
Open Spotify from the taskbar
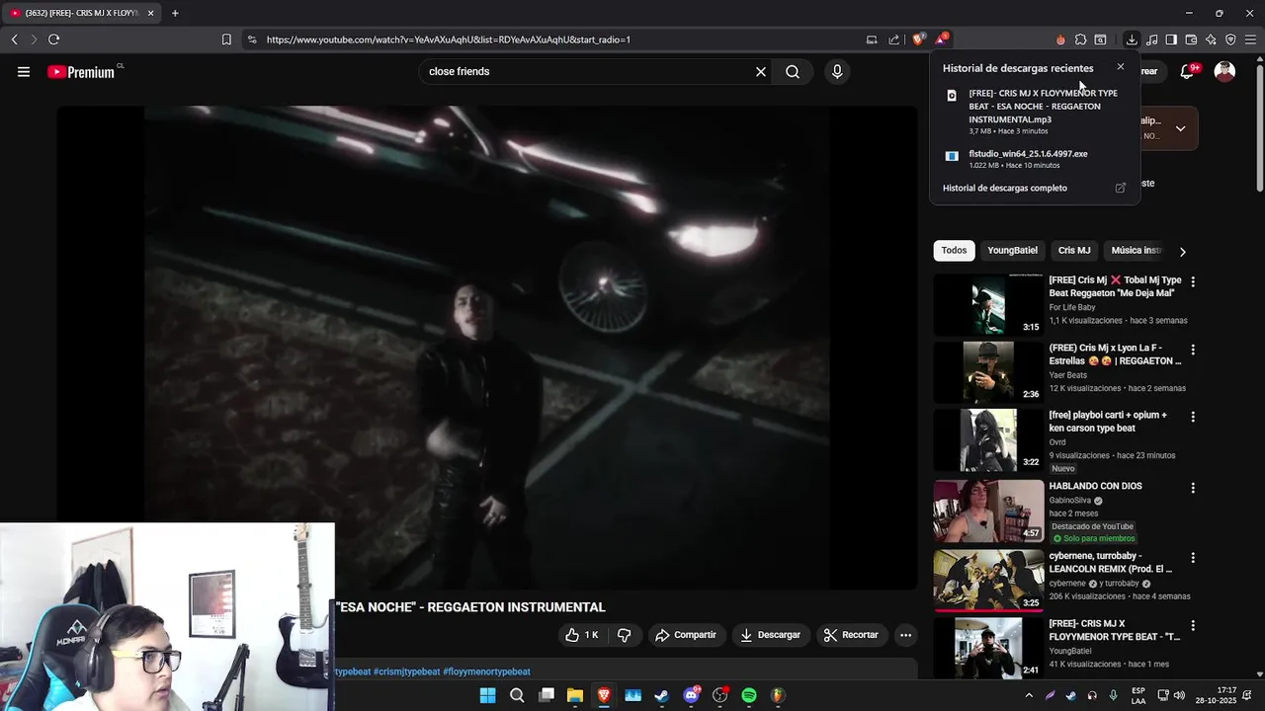749,695
